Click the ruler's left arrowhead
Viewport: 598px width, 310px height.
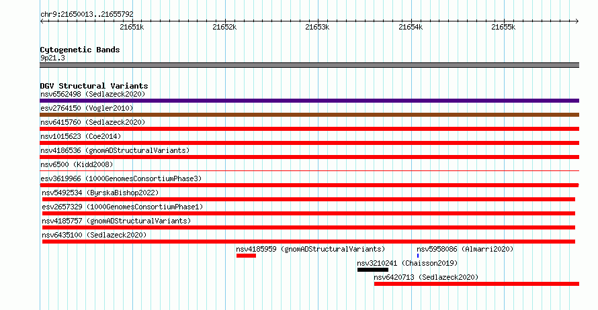[x=42, y=21]
